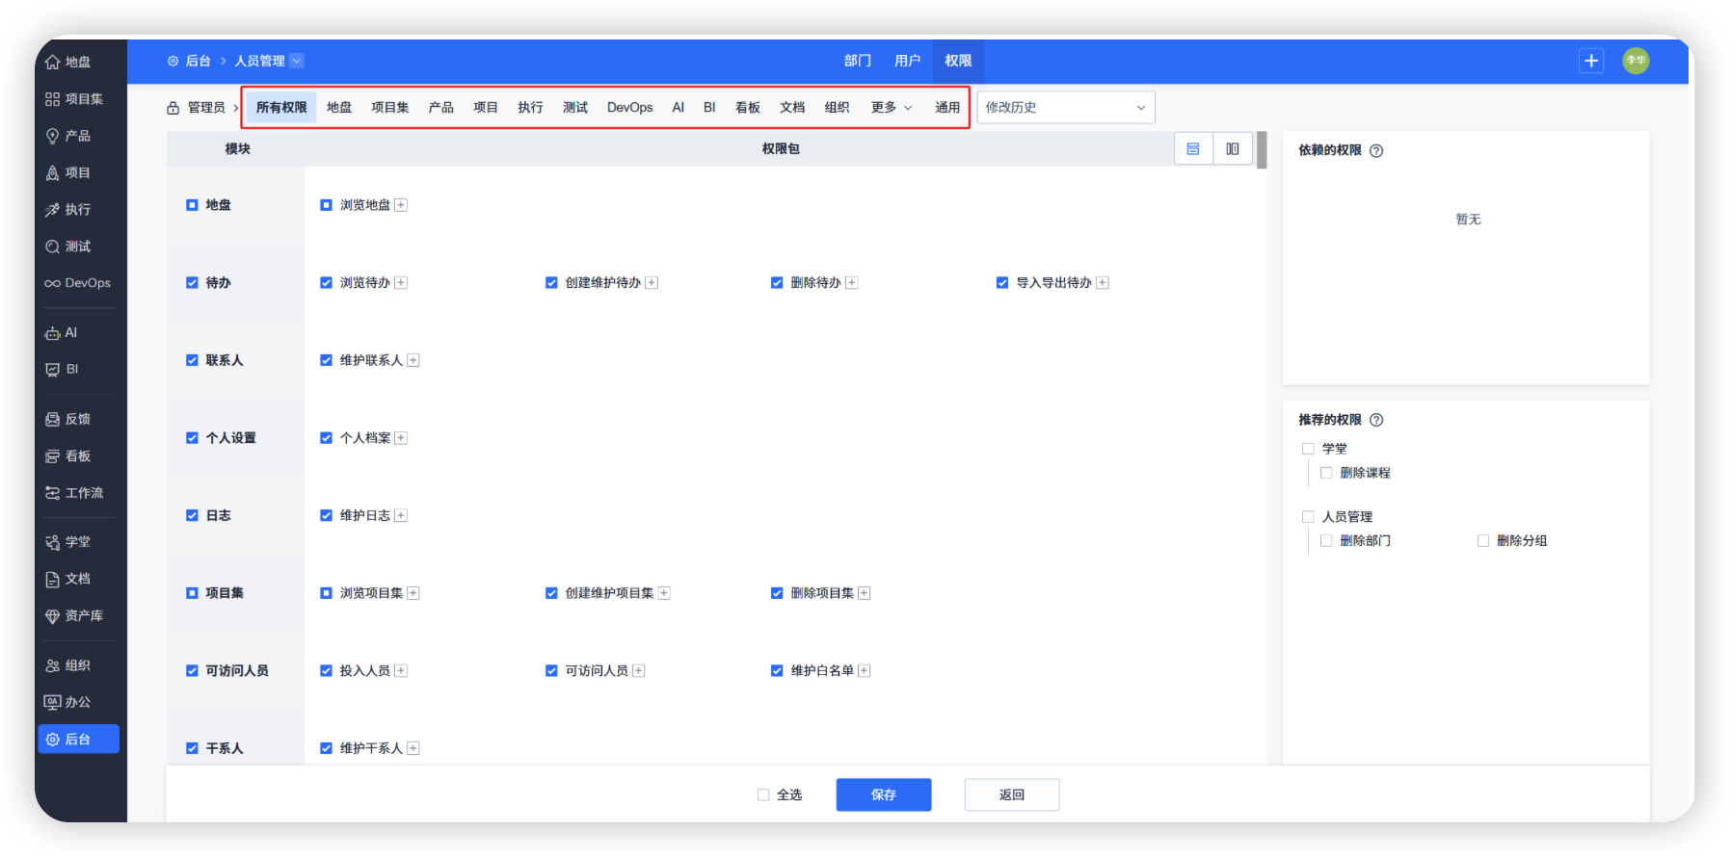Open BI in the sidebar
Viewport: 1731px width, 857px height.
point(63,370)
